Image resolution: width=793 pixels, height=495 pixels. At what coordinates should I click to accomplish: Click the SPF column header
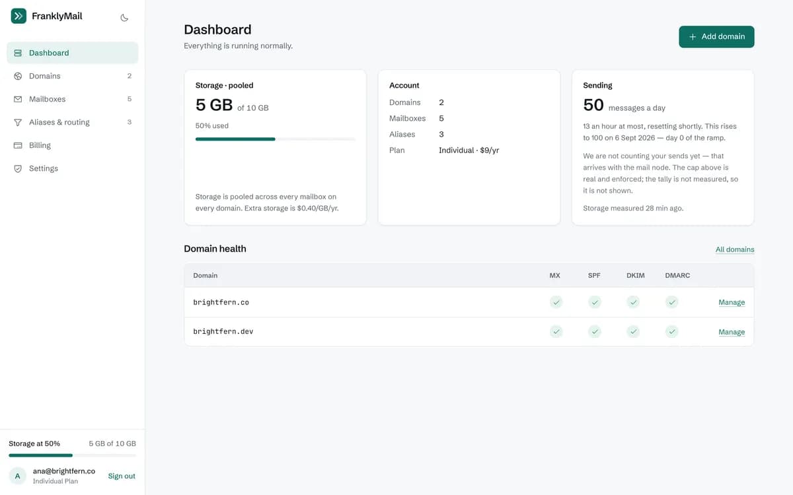point(594,275)
